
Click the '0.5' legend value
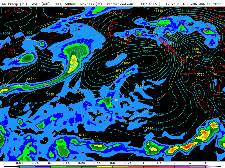pyautogui.click(x=112, y=163)
